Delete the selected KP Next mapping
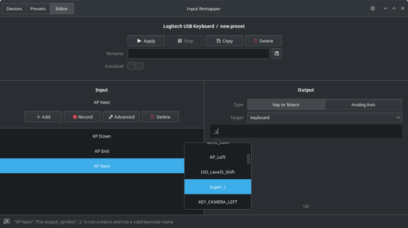408x228 pixels. click(x=160, y=117)
